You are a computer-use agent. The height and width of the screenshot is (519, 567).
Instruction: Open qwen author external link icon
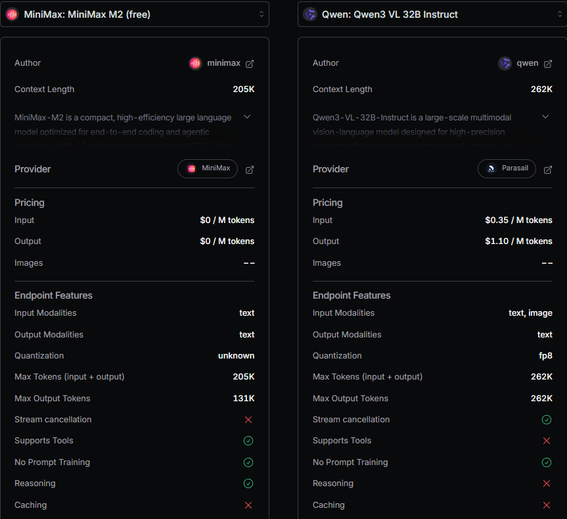click(547, 64)
